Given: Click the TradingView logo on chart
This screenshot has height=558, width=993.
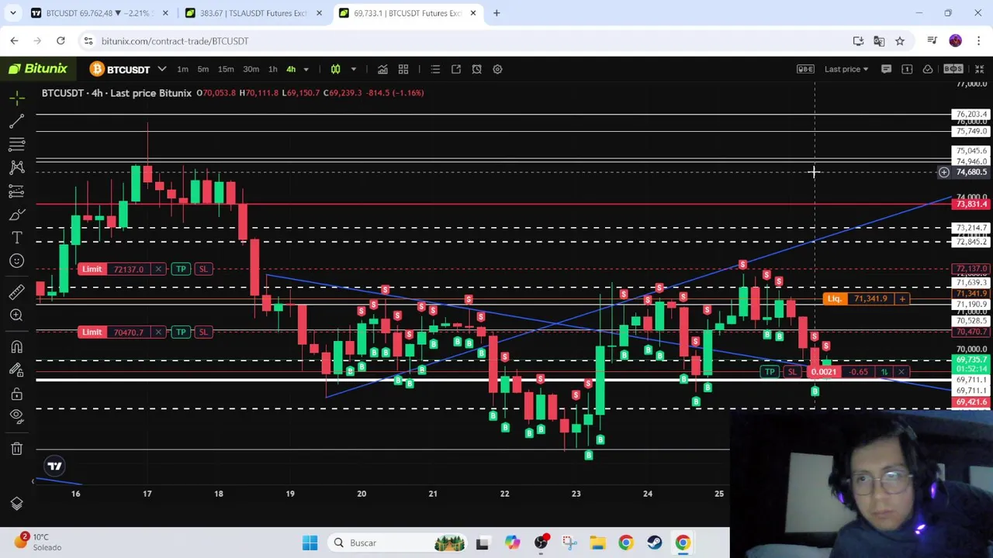Looking at the screenshot, I should coord(54,466).
